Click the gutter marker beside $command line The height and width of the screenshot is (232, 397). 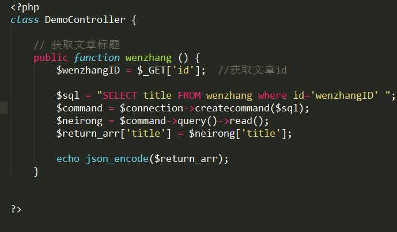(3, 108)
